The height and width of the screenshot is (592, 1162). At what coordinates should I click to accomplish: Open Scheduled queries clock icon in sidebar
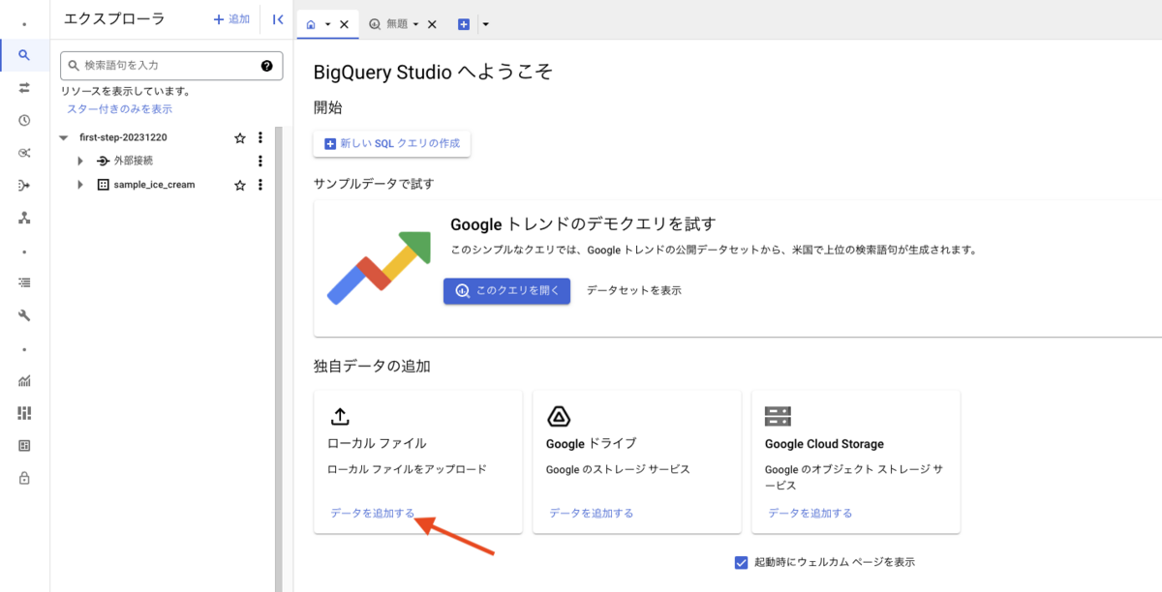(24, 121)
